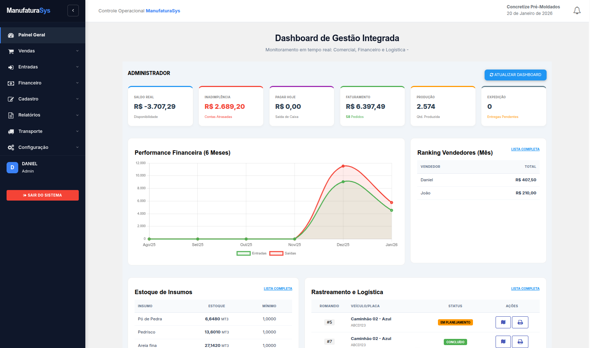Click the print icon for romaneio #7
The height and width of the screenshot is (348, 590).
point(520,341)
